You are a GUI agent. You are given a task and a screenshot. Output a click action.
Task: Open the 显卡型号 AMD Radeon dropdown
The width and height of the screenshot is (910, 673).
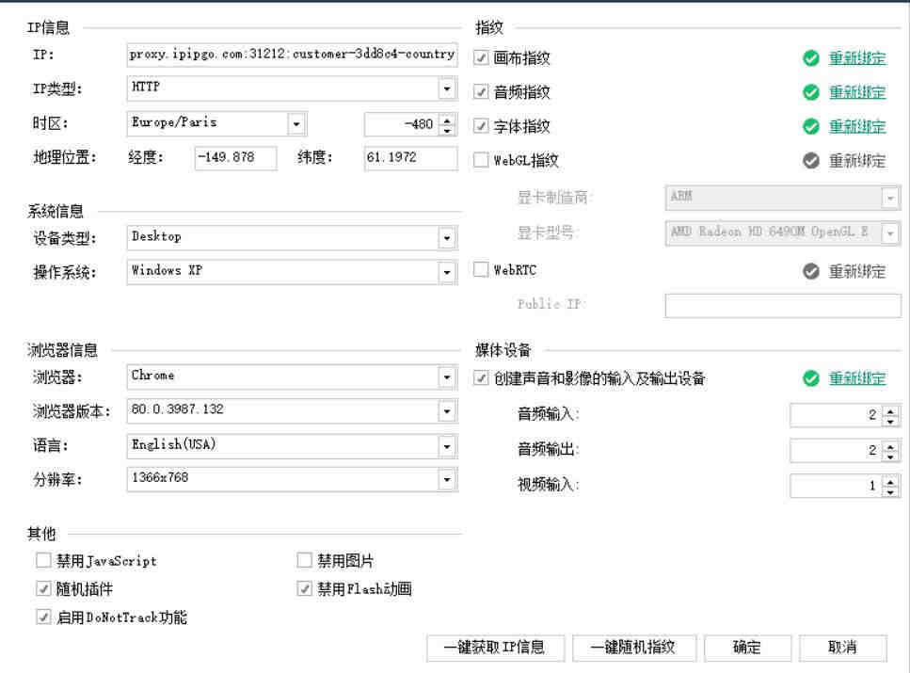pos(890,233)
